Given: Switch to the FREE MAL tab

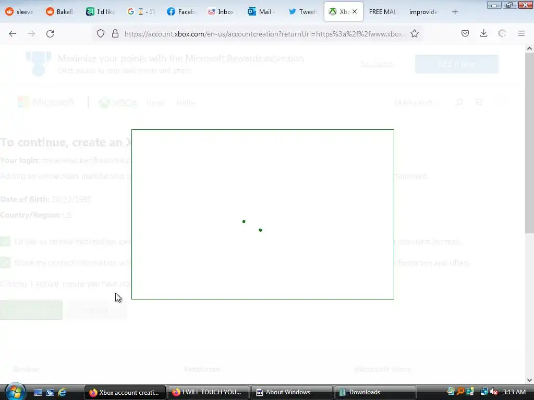Looking at the screenshot, I should click(383, 12).
